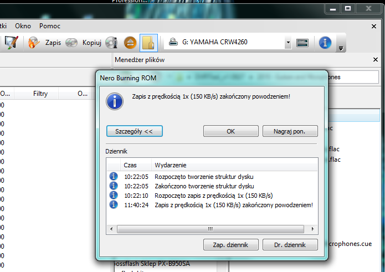
Task: Toggle the file browser folder icon
Action: (x=148, y=43)
